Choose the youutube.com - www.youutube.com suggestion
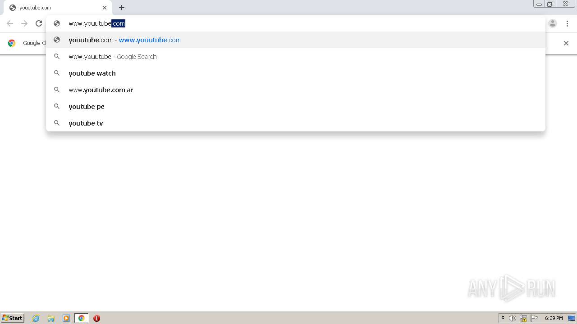 click(x=296, y=40)
